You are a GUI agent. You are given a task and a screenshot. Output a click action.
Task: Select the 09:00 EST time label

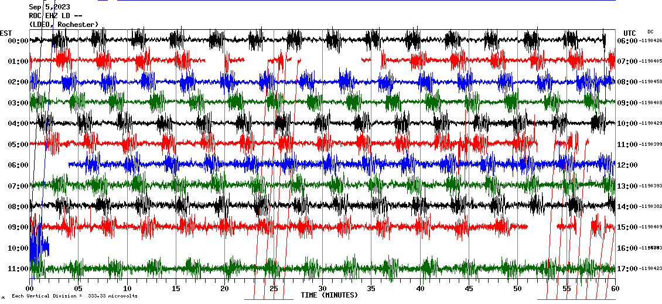[18, 227]
